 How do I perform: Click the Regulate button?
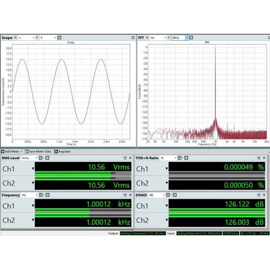[62, 152]
